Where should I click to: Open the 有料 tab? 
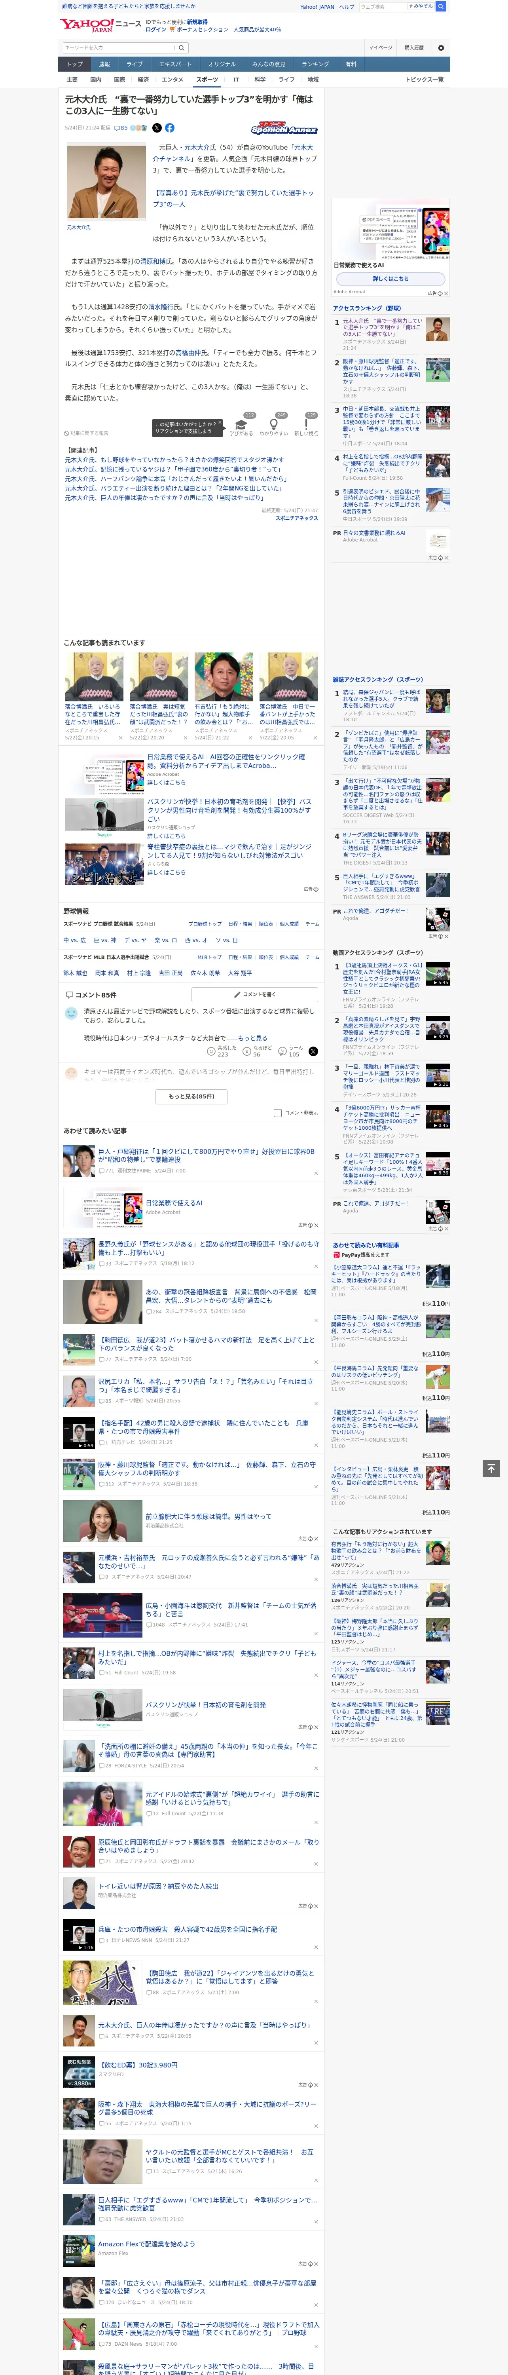[351, 65]
